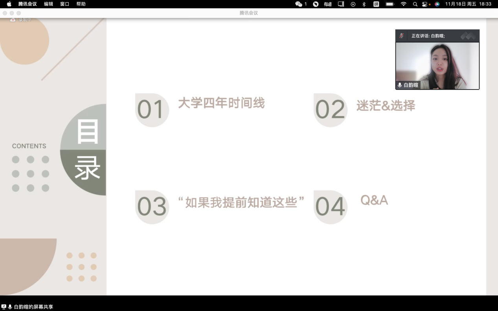
Task: Click the date and time display
Action: coord(468,4)
